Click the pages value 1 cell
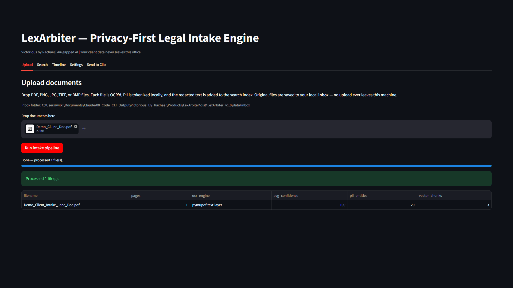 [x=160, y=205]
